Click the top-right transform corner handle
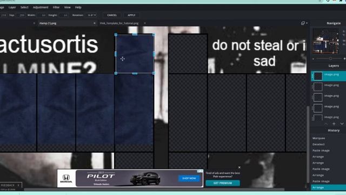346x195 pixels. click(x=154, y=35)
